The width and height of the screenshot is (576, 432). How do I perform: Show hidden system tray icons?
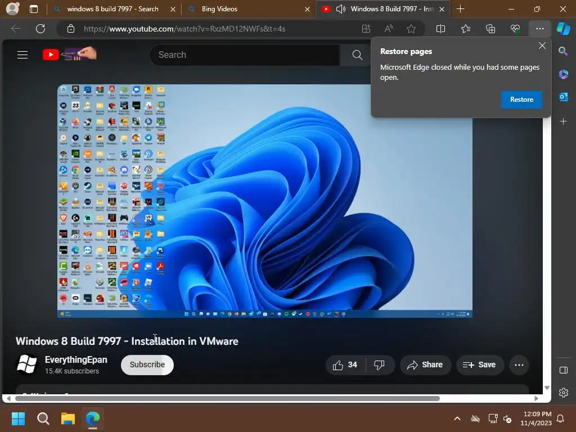457,418
